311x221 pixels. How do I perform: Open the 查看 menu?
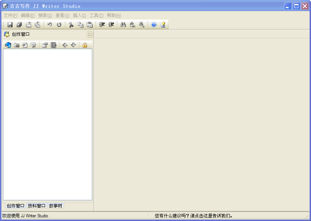tap(62, 15)
